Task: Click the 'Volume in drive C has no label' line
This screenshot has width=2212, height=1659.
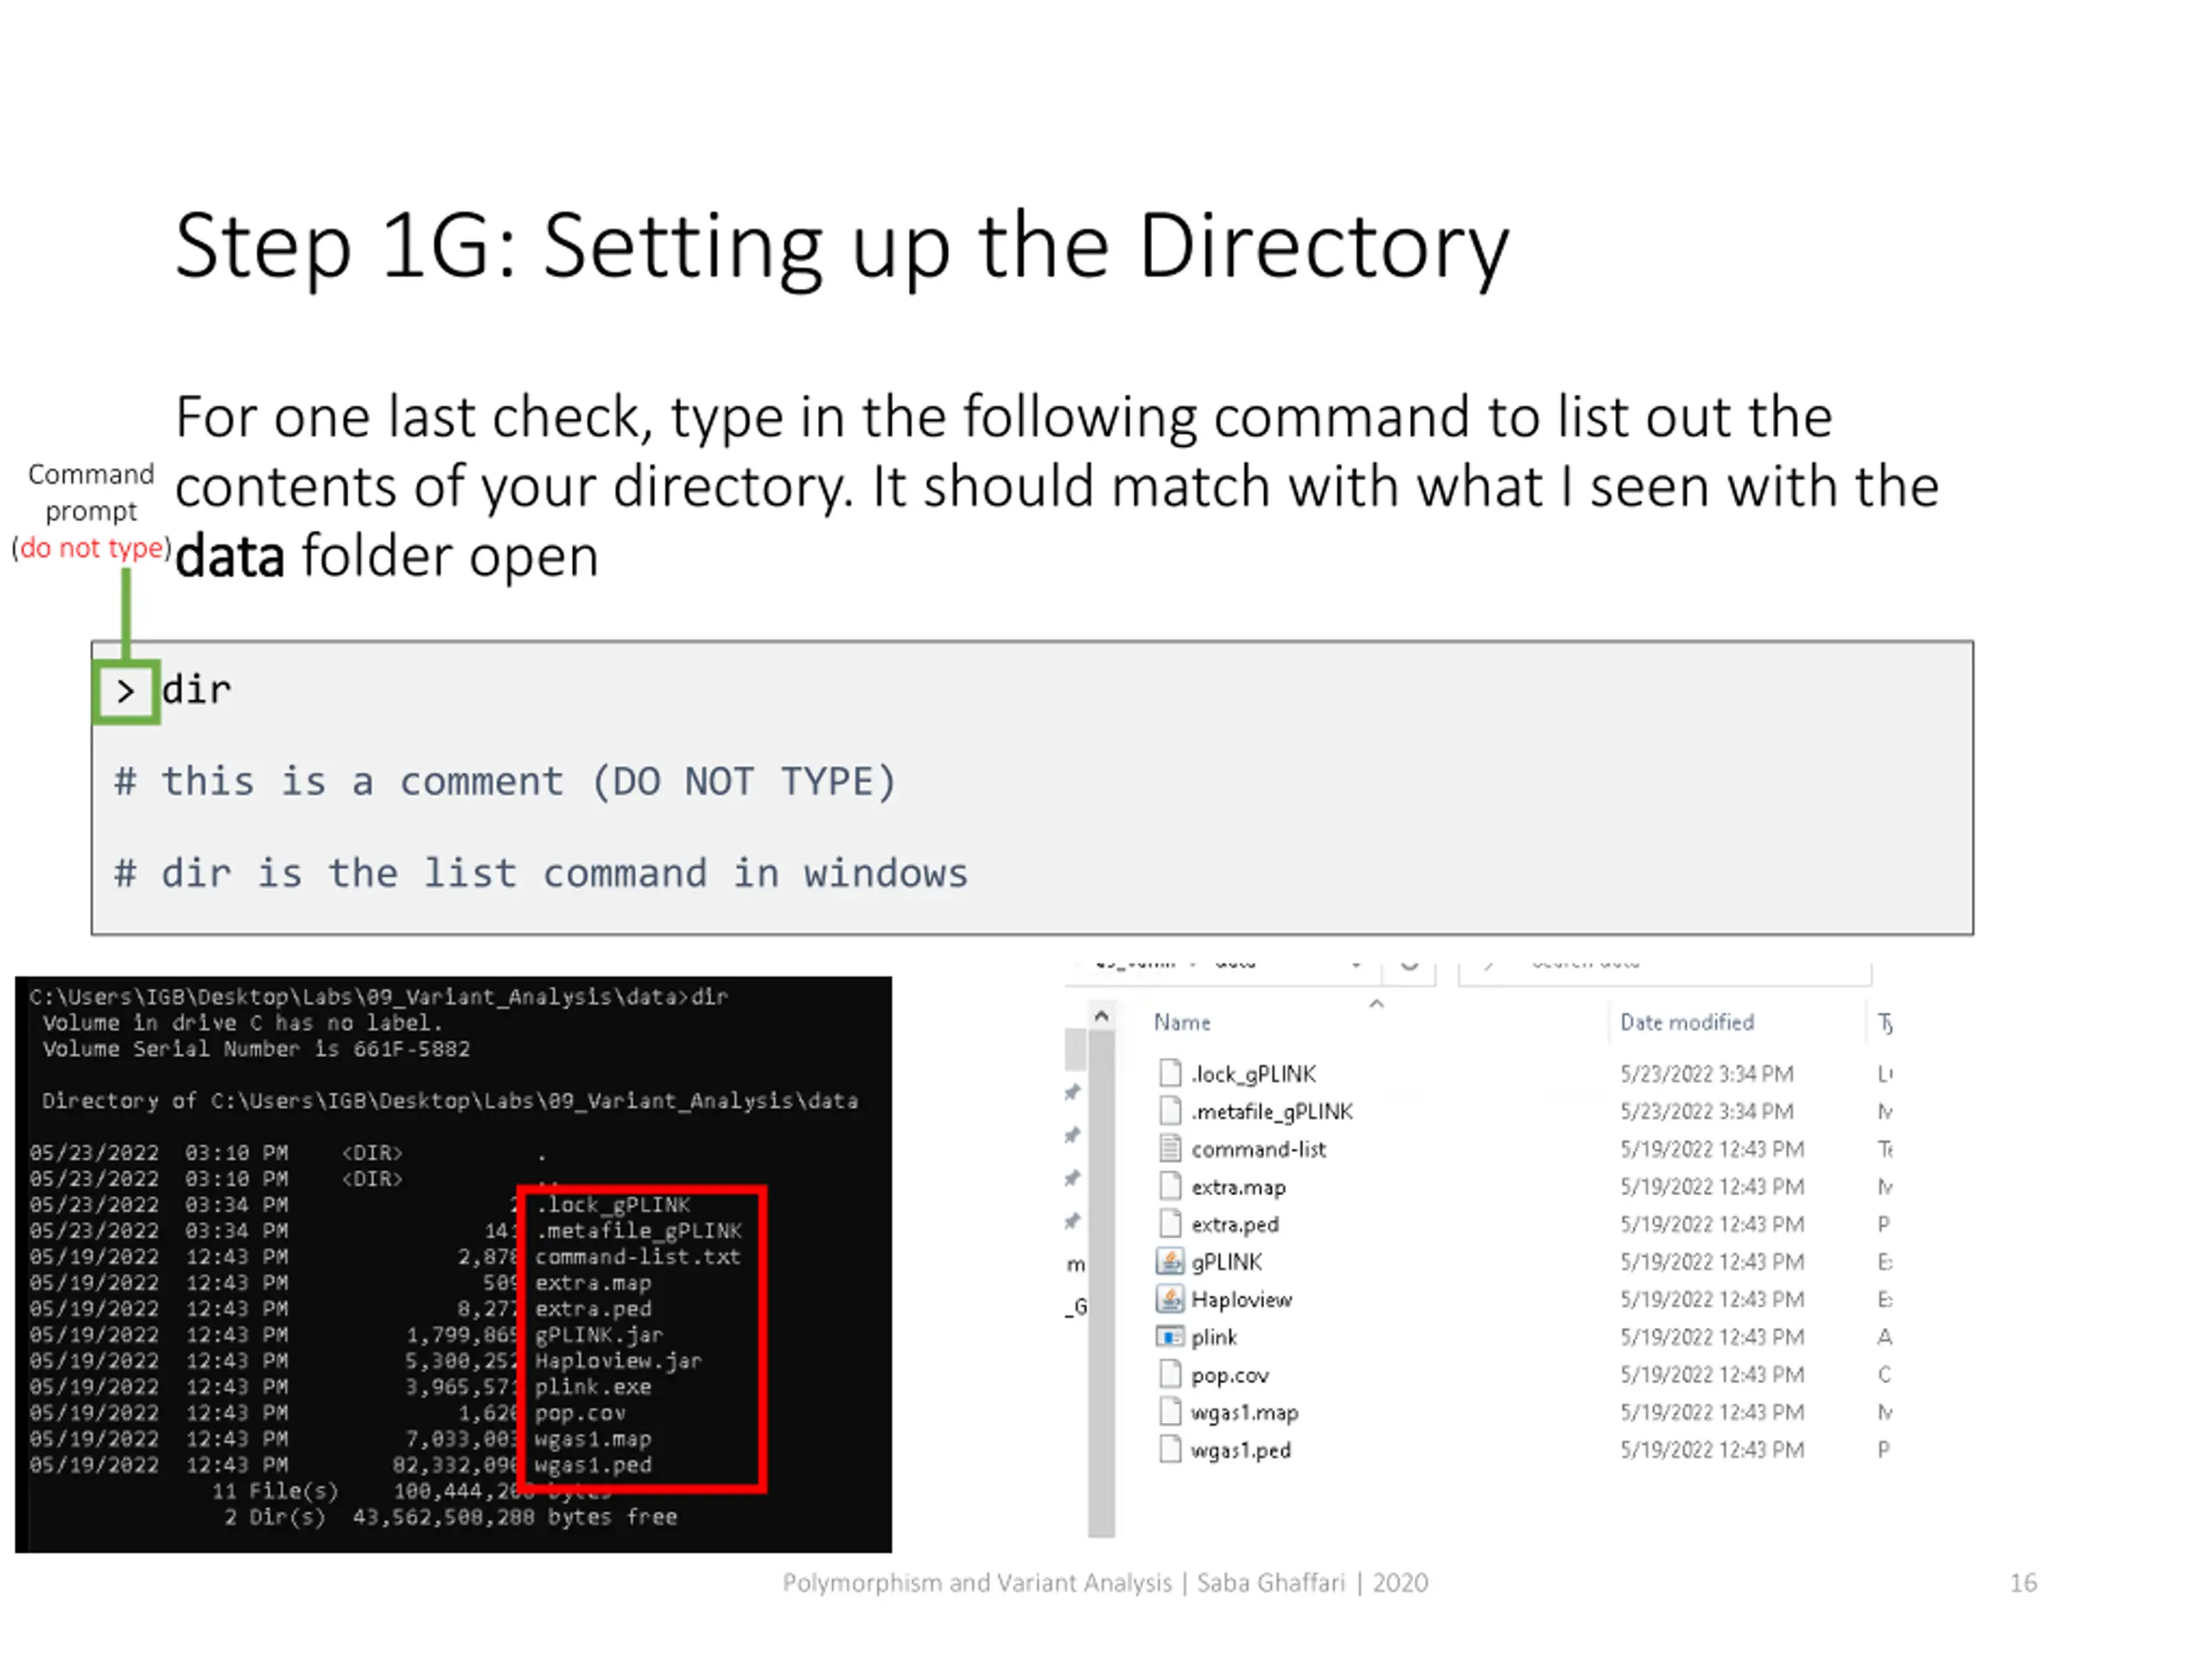Action: click(242, 1022)
